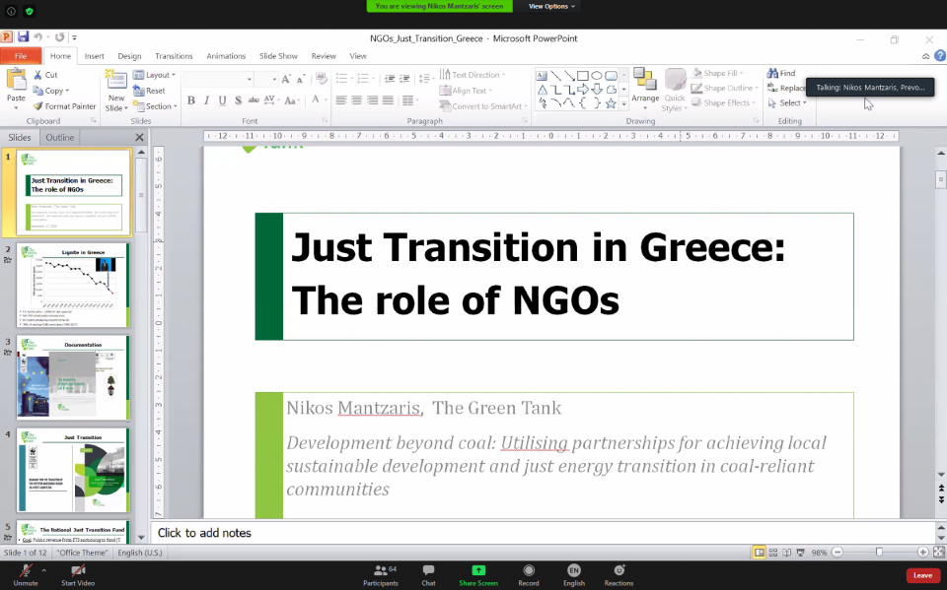Open the Transitions ribbon tab
This screenshot has height=590, width=947.
[x=174, y=56]
